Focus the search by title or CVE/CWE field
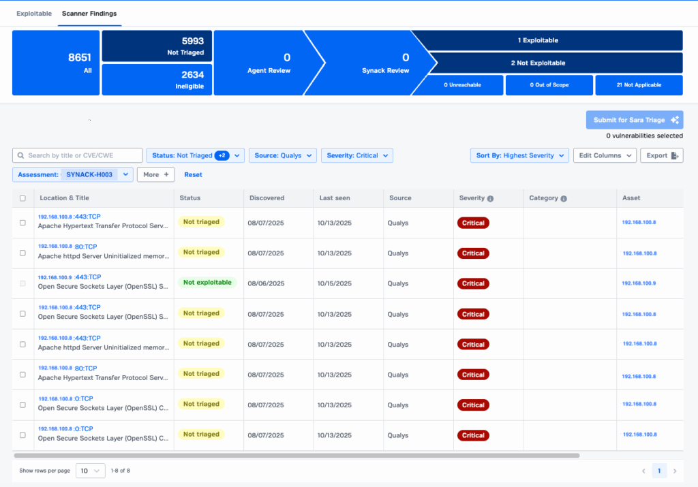Viewport: 698px width, 487px height. [82, 156]
